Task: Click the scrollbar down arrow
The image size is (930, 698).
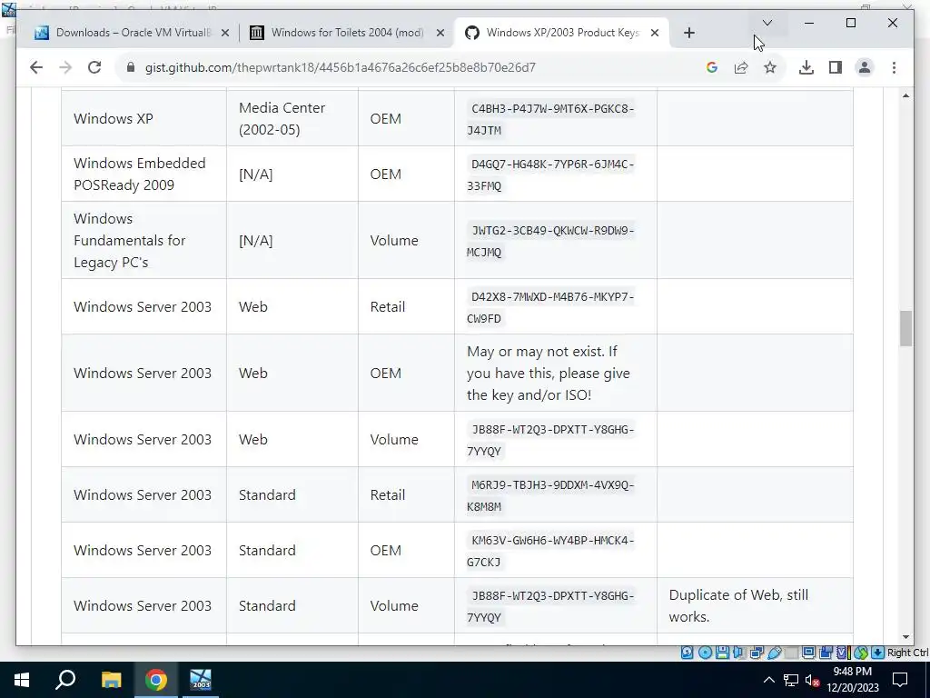Action: point(905,637)
